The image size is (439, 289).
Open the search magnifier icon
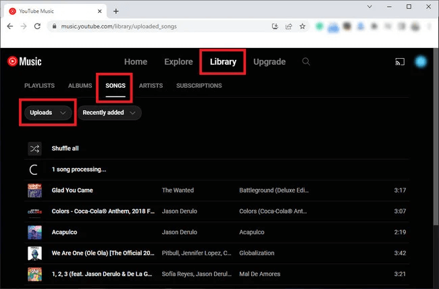click(x=306, y=62)
